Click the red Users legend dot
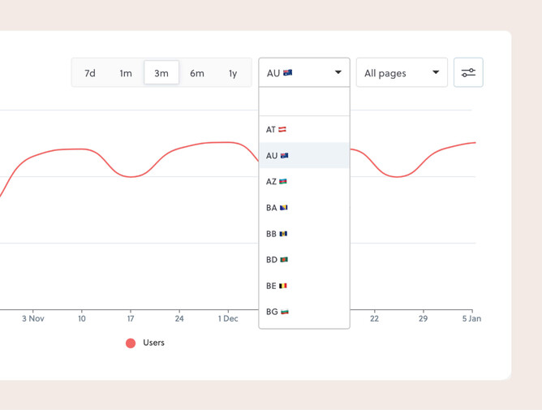The image size is (542, 410). [x=131, y=343]
